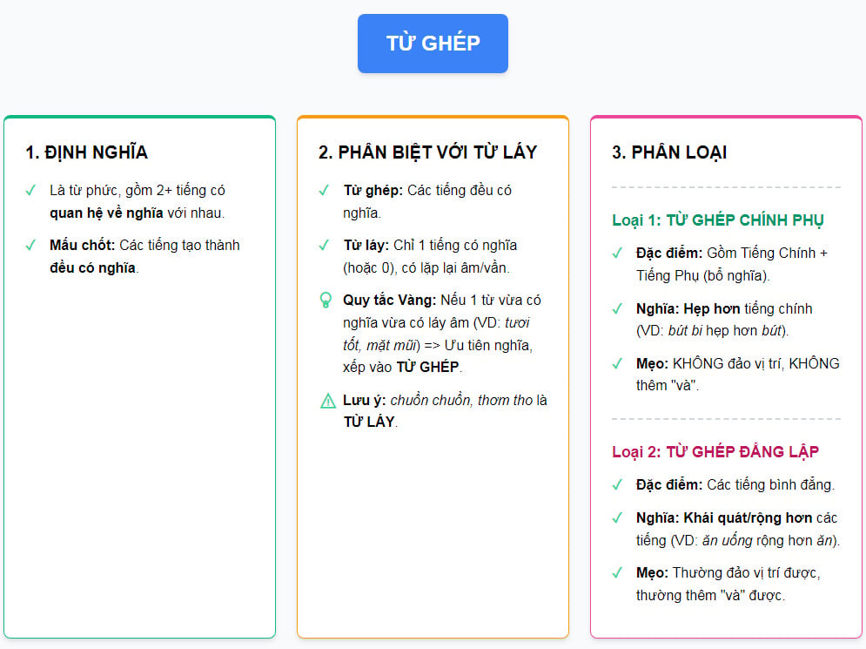
Task: Select the '1. ĐỊNH NGHĨA' heading
Action: click(x=87, y=152)
